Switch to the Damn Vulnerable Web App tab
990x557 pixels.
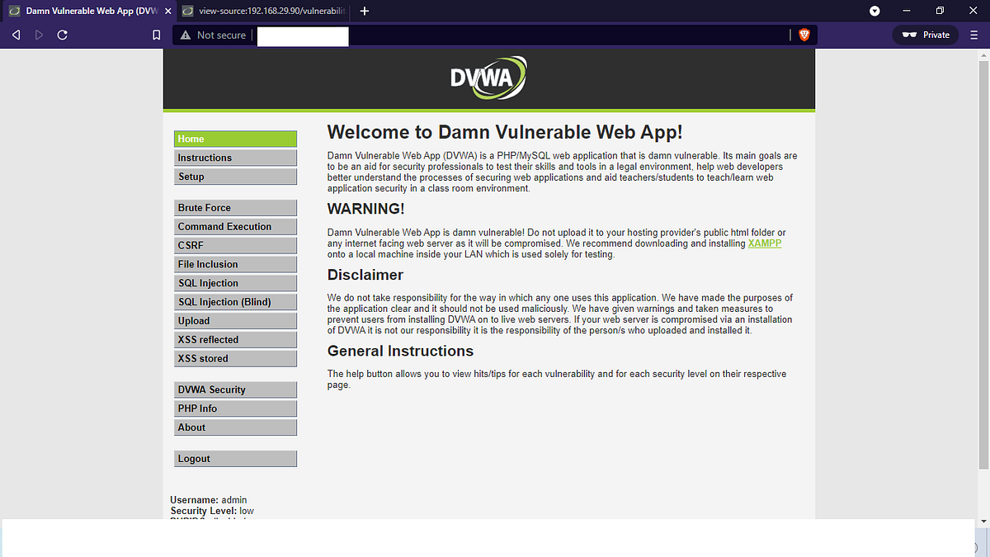pos(87,11)
